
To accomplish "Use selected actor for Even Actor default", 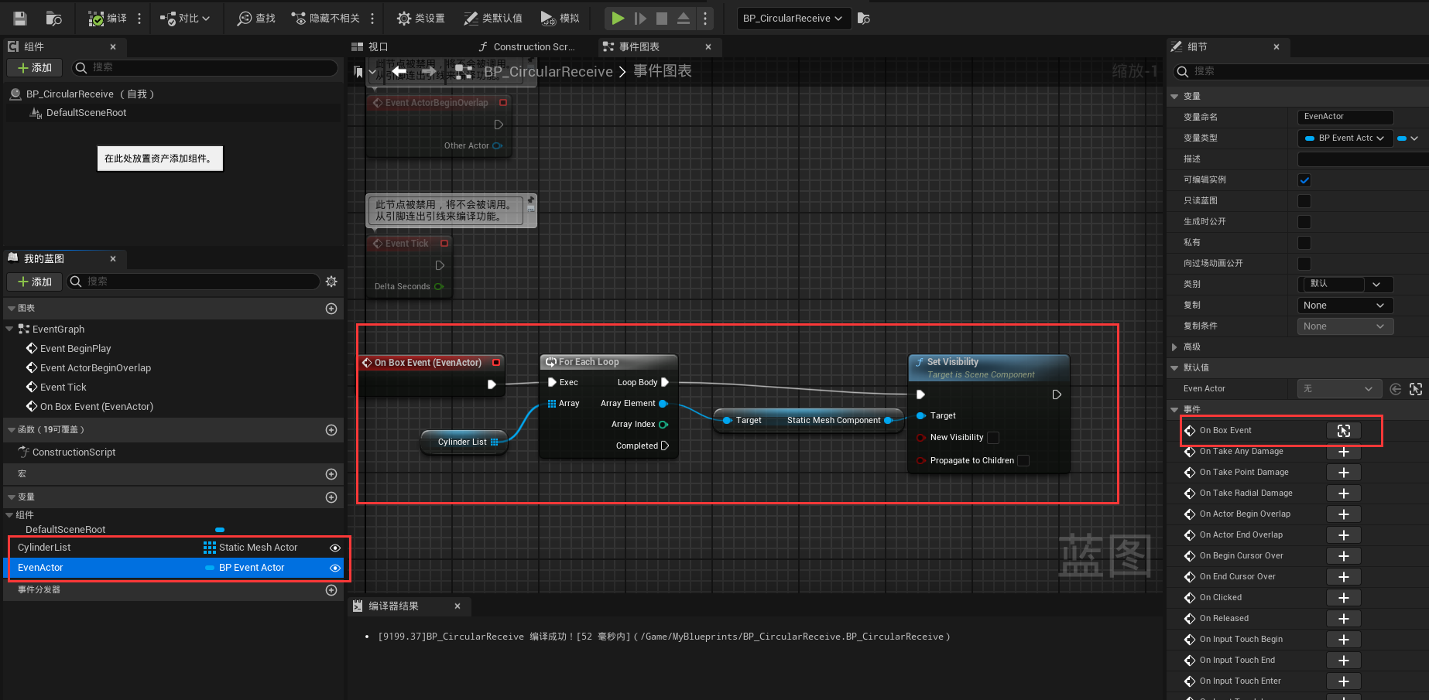I will tap(1396, 389).
